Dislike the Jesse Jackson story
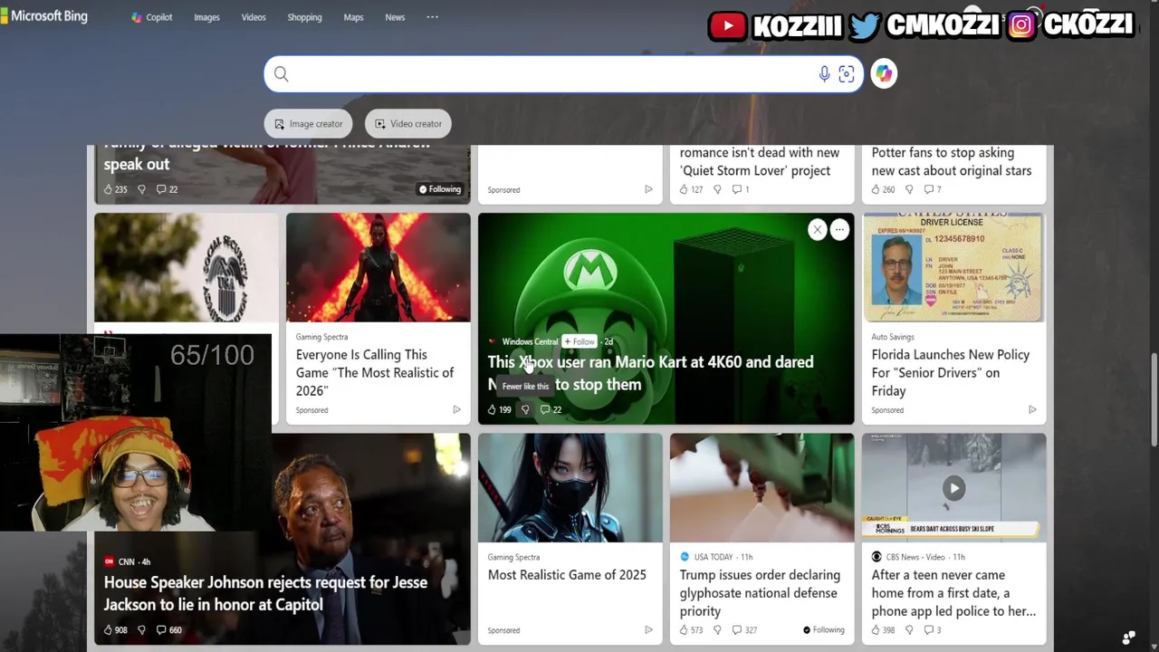 pos(141,629)
